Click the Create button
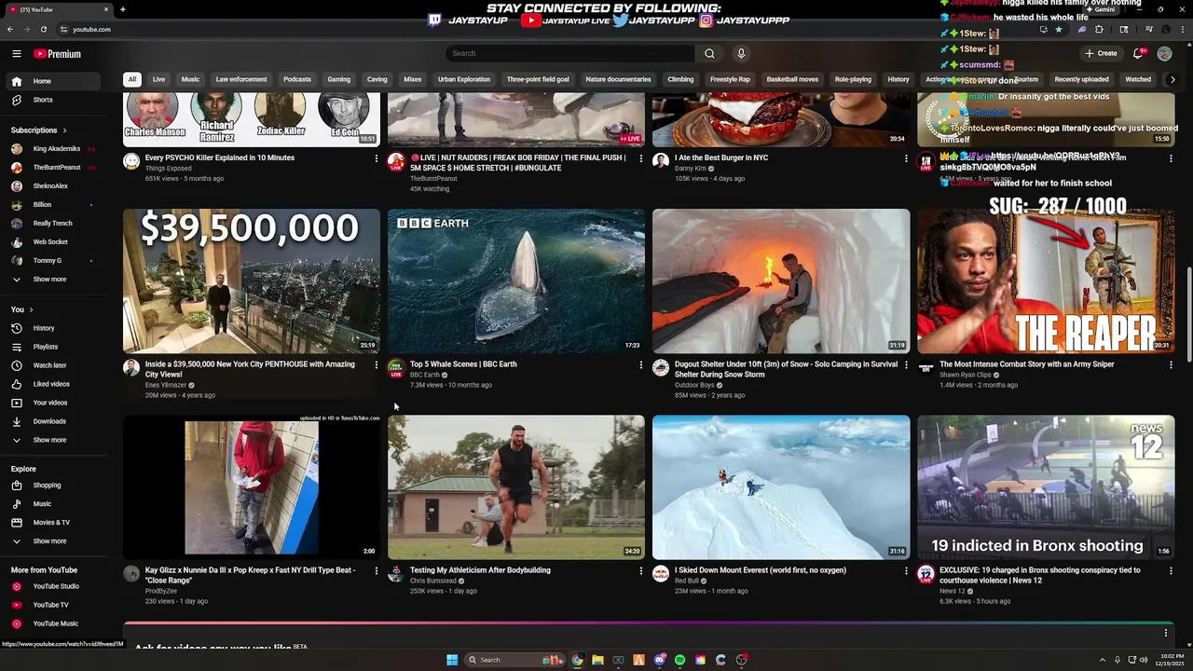The height and width of the screenshot is (671, 1193). (1101, 53)
